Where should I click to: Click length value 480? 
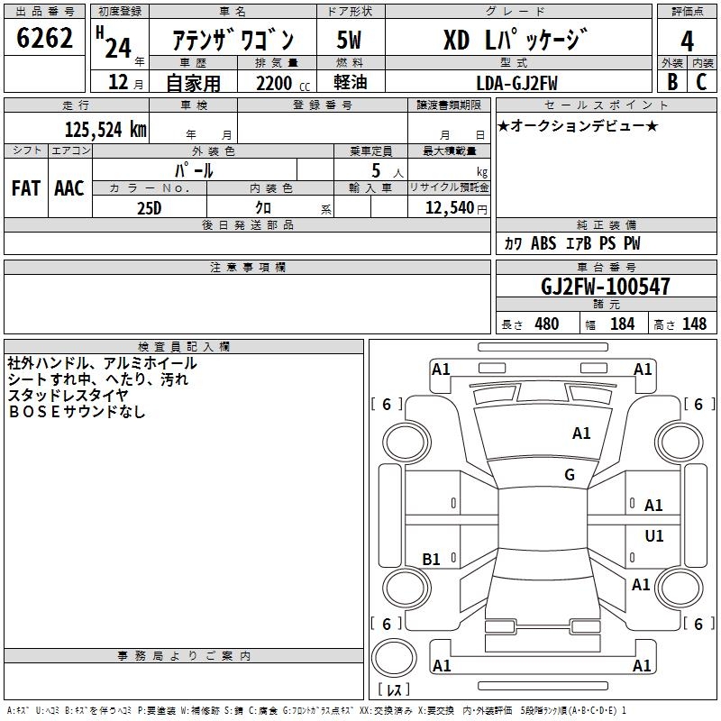click(547, 324)
